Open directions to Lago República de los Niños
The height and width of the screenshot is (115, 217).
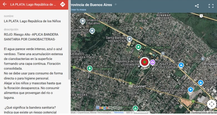click(63, 4)
